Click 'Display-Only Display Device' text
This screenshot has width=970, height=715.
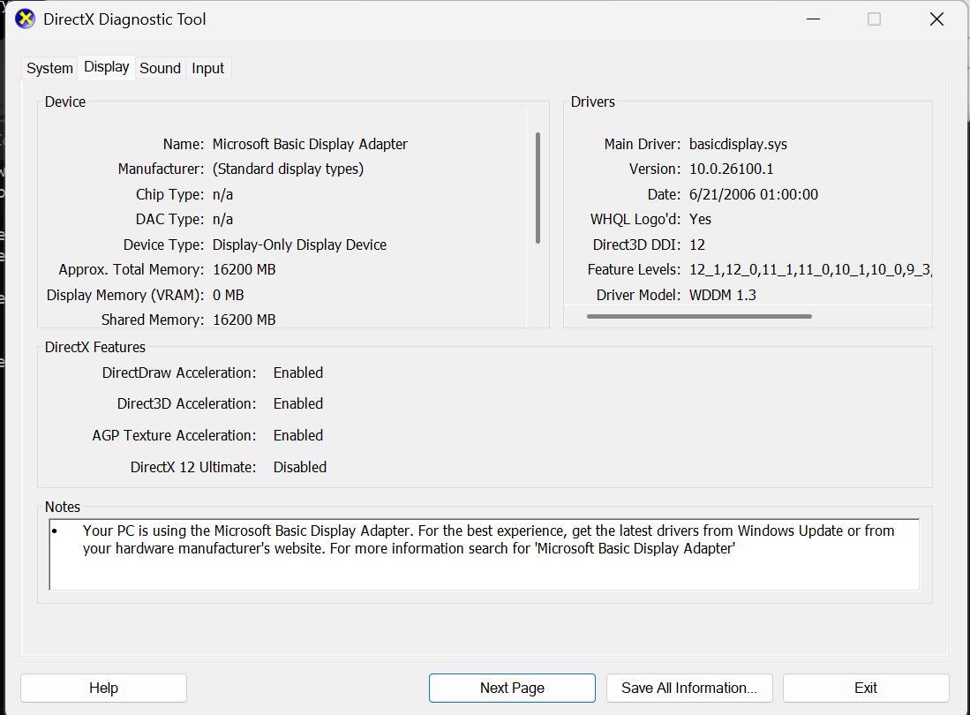[299, 245]
